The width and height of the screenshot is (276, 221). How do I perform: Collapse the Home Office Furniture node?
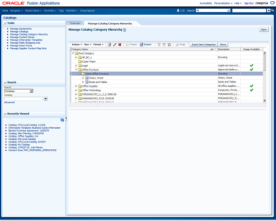[80, 74]
